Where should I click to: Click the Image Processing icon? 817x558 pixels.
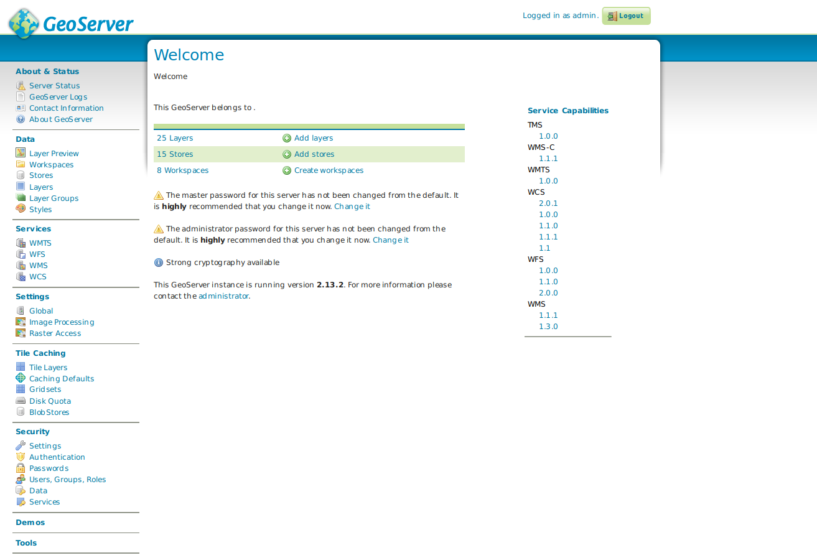tap(21, 322)
